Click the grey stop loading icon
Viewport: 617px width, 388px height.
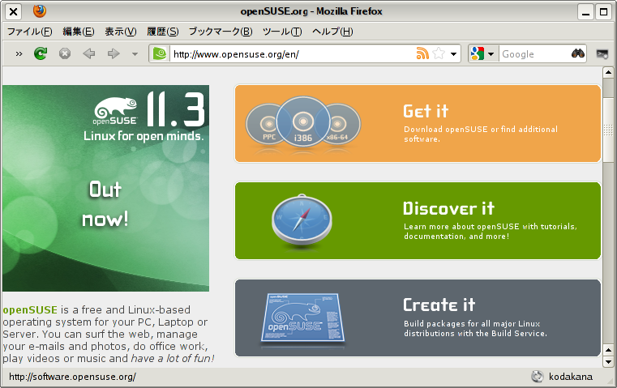[65, 53]
